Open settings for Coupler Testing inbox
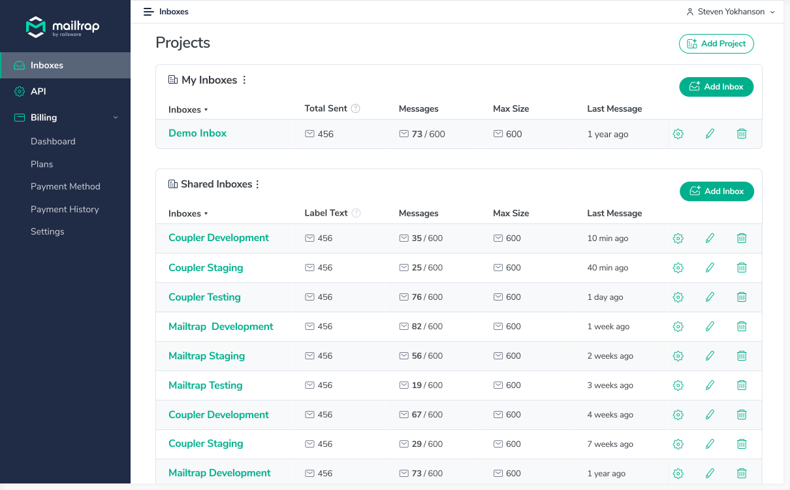 (678, 297)
